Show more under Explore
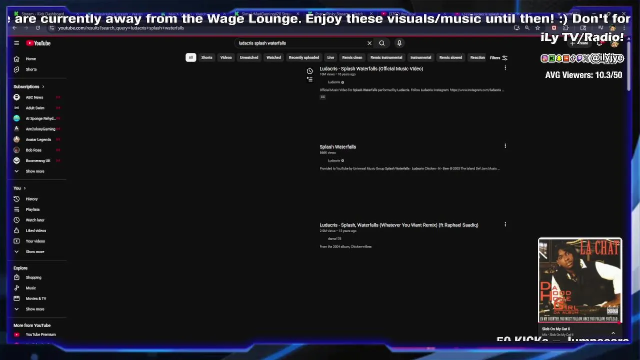Image resolution: width=640 pixels, height=360 pixels. coord(35,309)
